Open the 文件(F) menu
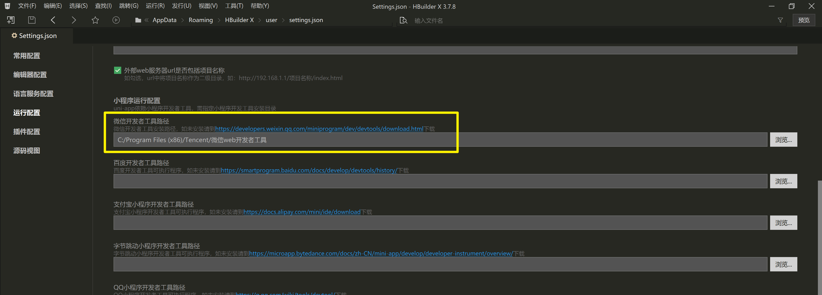Image resolution: width=822 pixels, height=295 pixels. coord(27,6)
